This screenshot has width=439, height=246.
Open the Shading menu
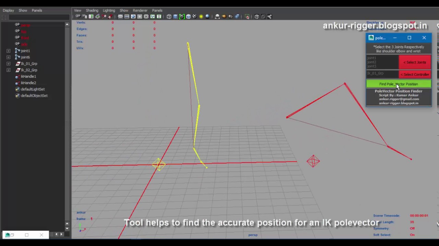click(x=92, y=10)
